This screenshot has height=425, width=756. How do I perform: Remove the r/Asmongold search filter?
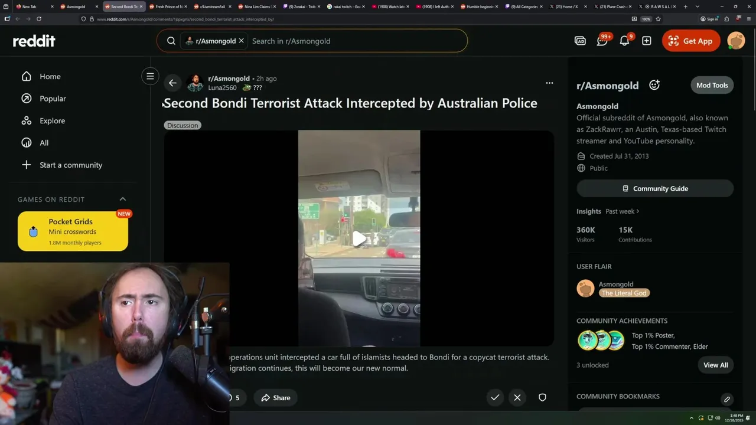tap(241, 41)
